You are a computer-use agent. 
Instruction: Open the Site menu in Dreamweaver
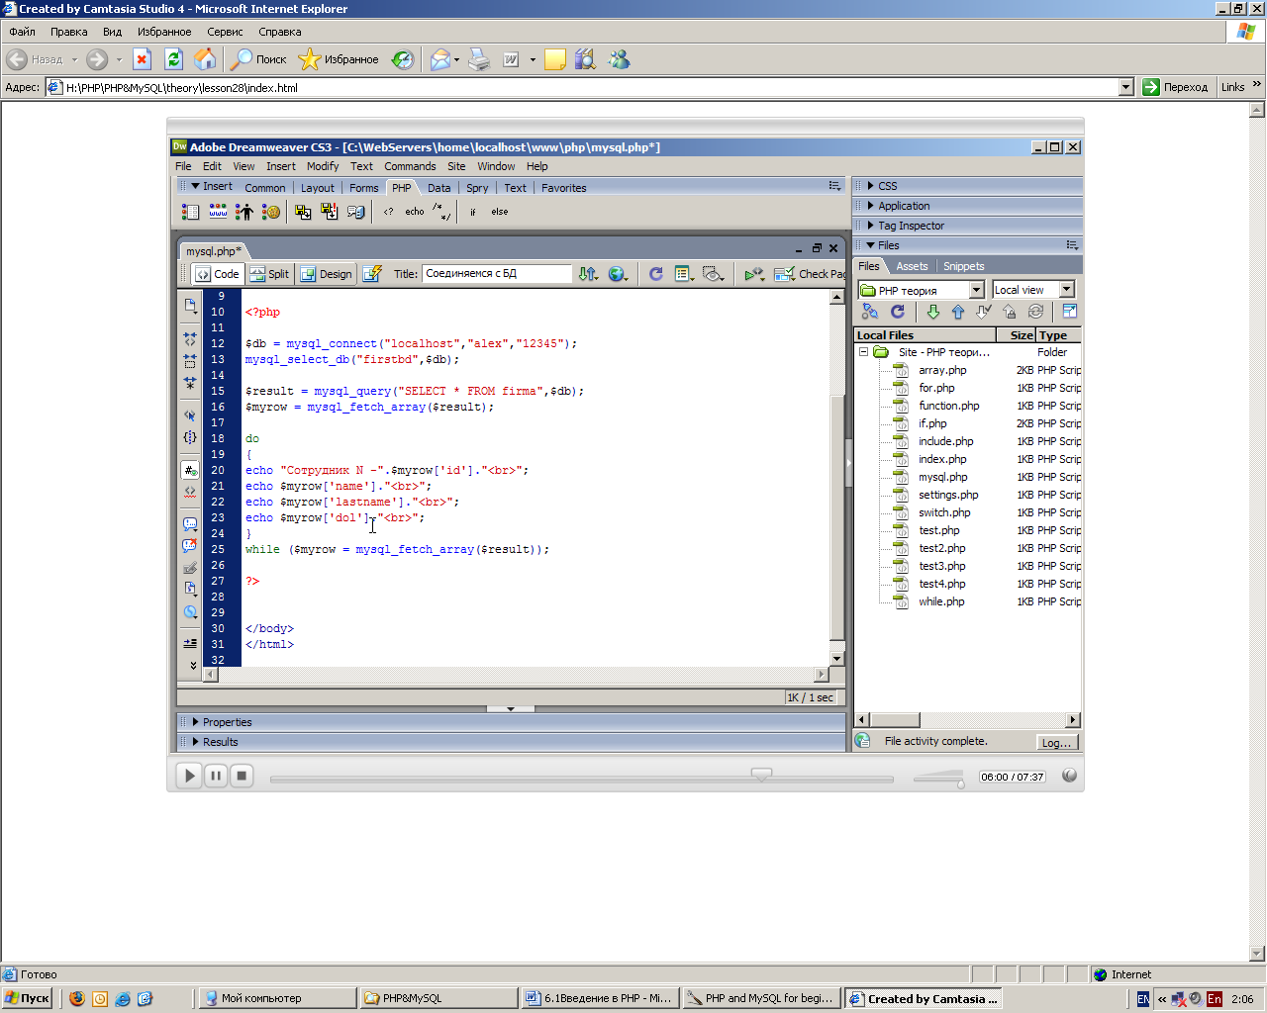456,166
